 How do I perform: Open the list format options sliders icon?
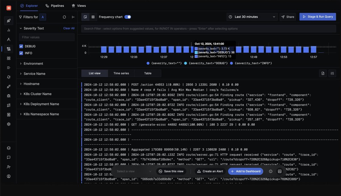tap(332, 73)
